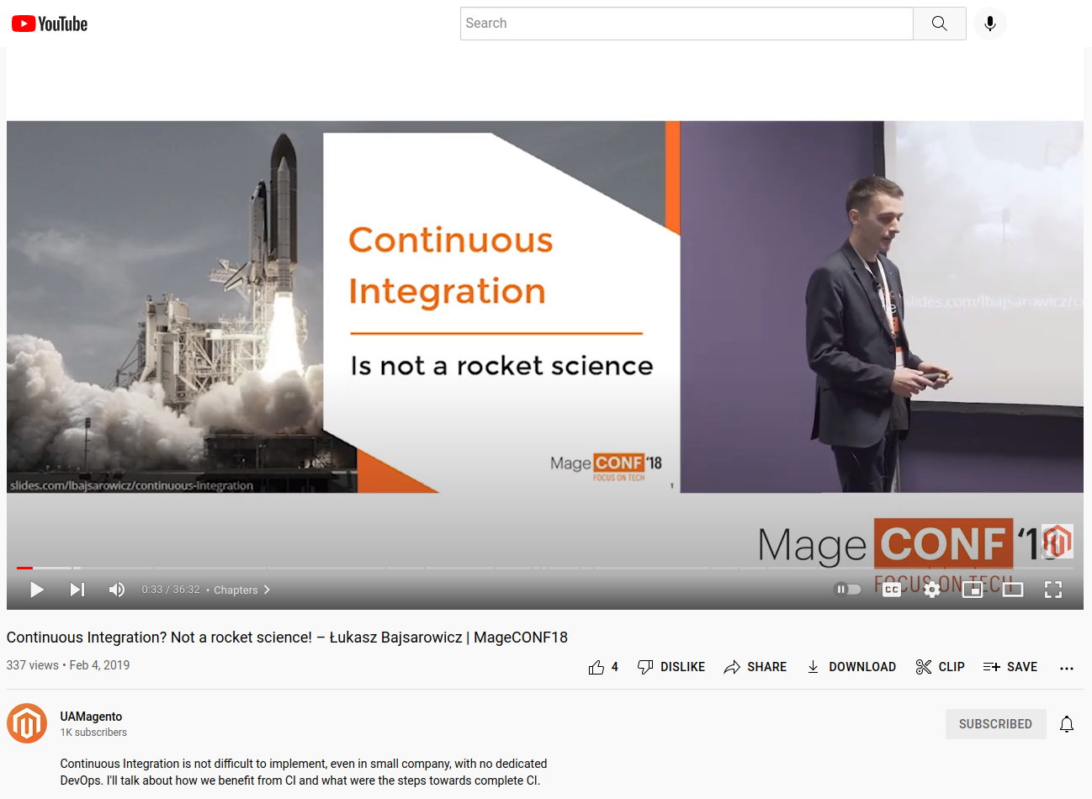The image size is (1092, 799).
Task: Open the more actions ellipsis menu
Action: click(x=1067, y=668)
